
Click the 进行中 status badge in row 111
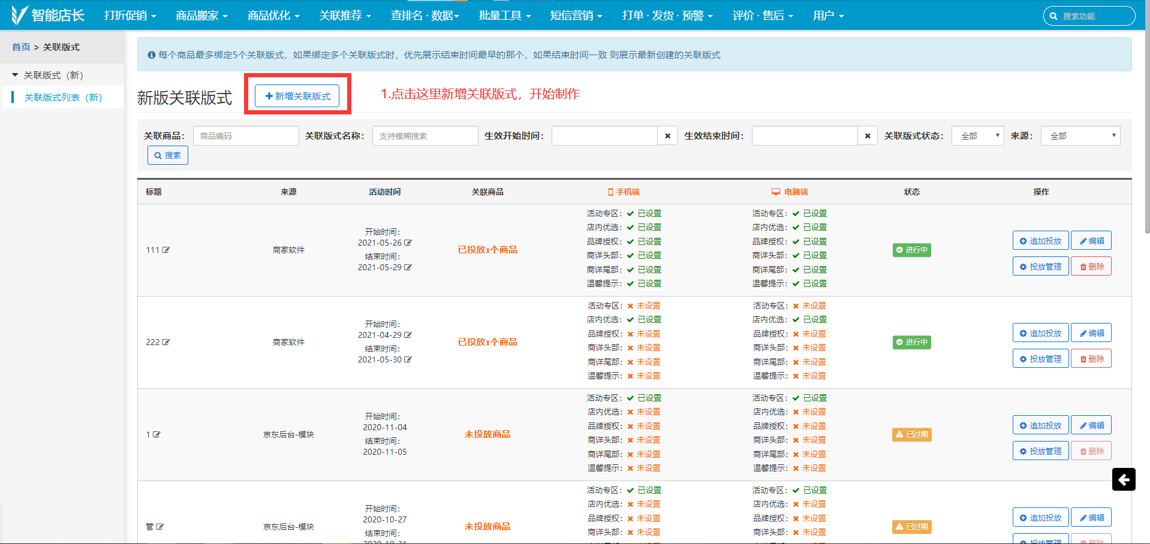[912, 250]
